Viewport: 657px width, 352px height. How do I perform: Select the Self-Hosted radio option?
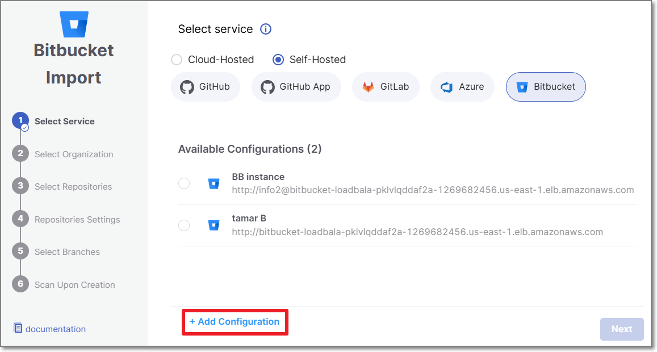278,60
